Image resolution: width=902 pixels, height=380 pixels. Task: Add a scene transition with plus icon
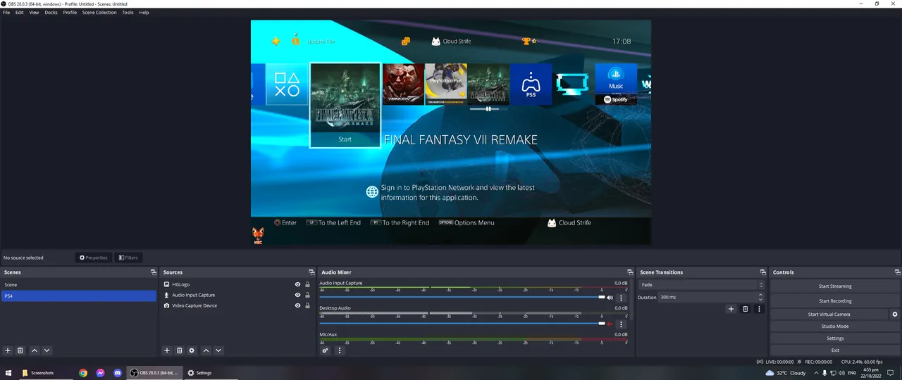(731, 309)
